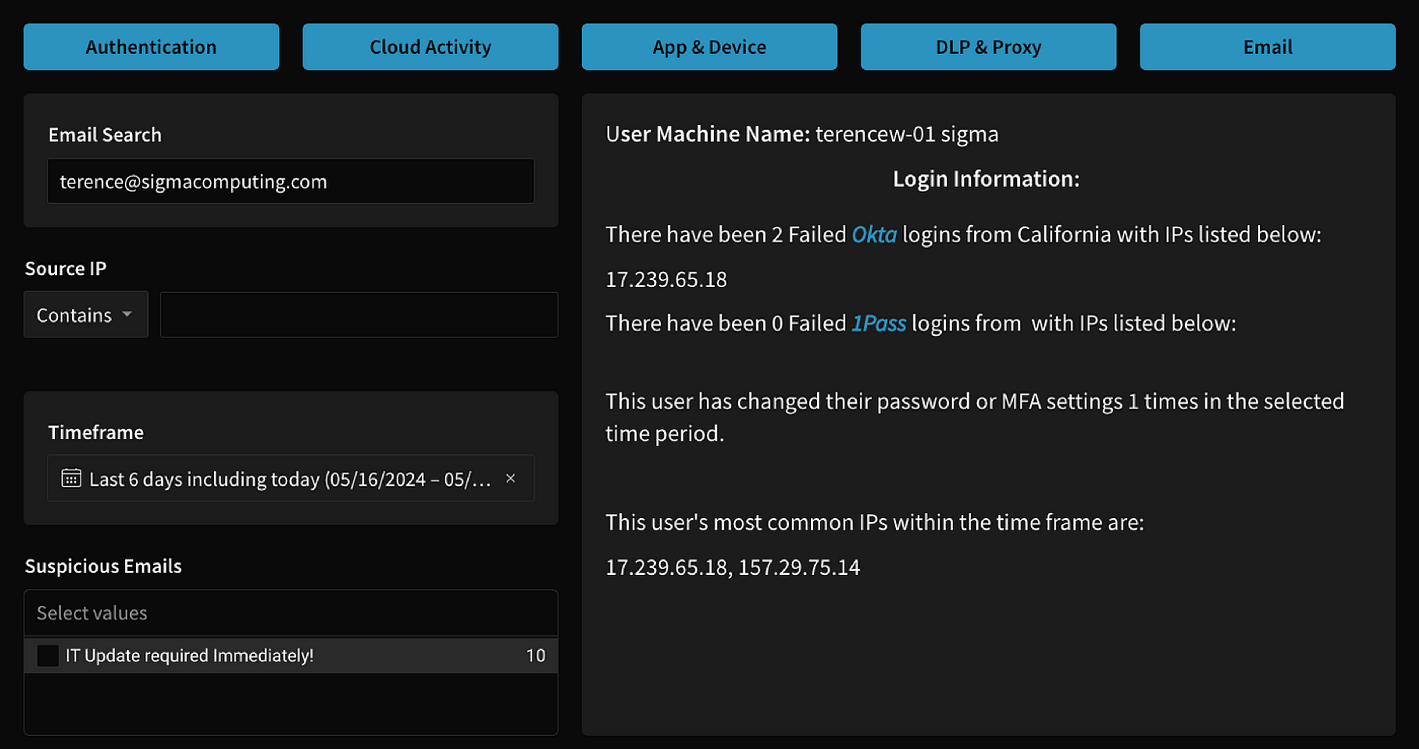Viewport: 1419px width, 749px height.
Task: Open the App & Device tab
Action: [x=709, y=47]
